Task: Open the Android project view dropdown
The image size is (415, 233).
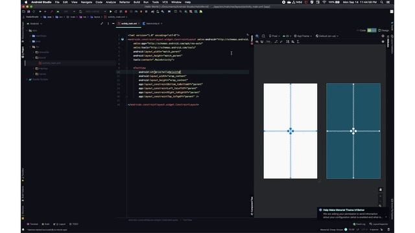Action: pos(34,23)
